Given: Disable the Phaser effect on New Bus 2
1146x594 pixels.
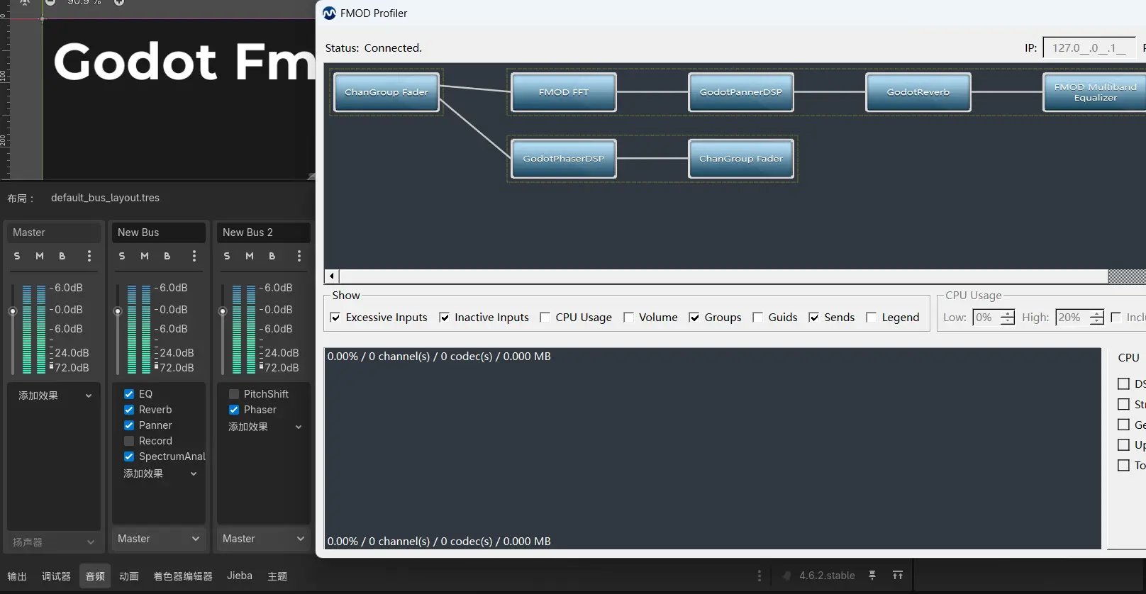Looking at the screenshot, I should point(234,410).
